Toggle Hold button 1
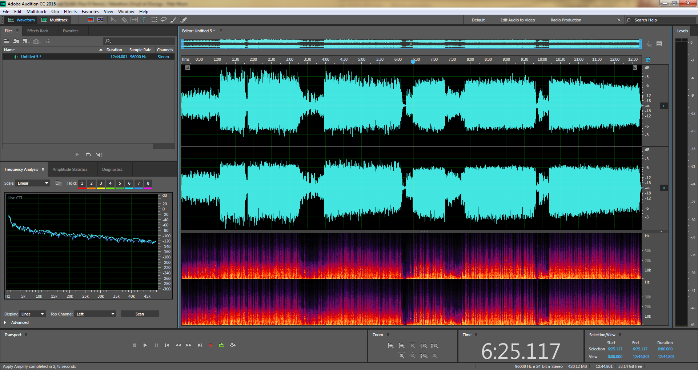Image resolution: width=698 pixels, height=370 pixels. (82, 183)
